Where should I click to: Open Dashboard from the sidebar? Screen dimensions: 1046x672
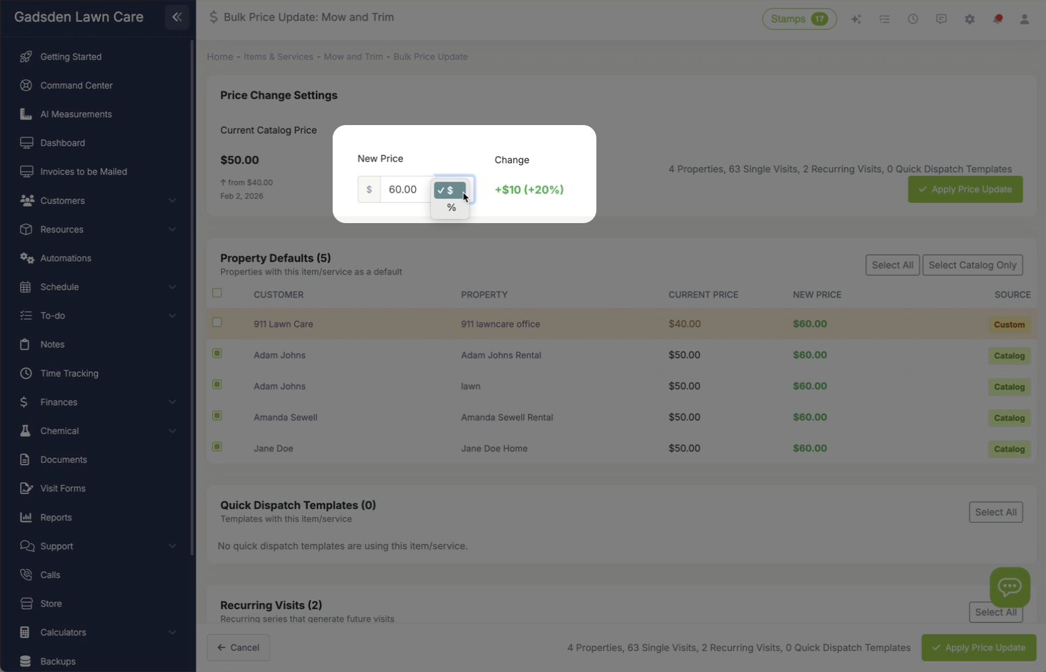pos(62,143)
